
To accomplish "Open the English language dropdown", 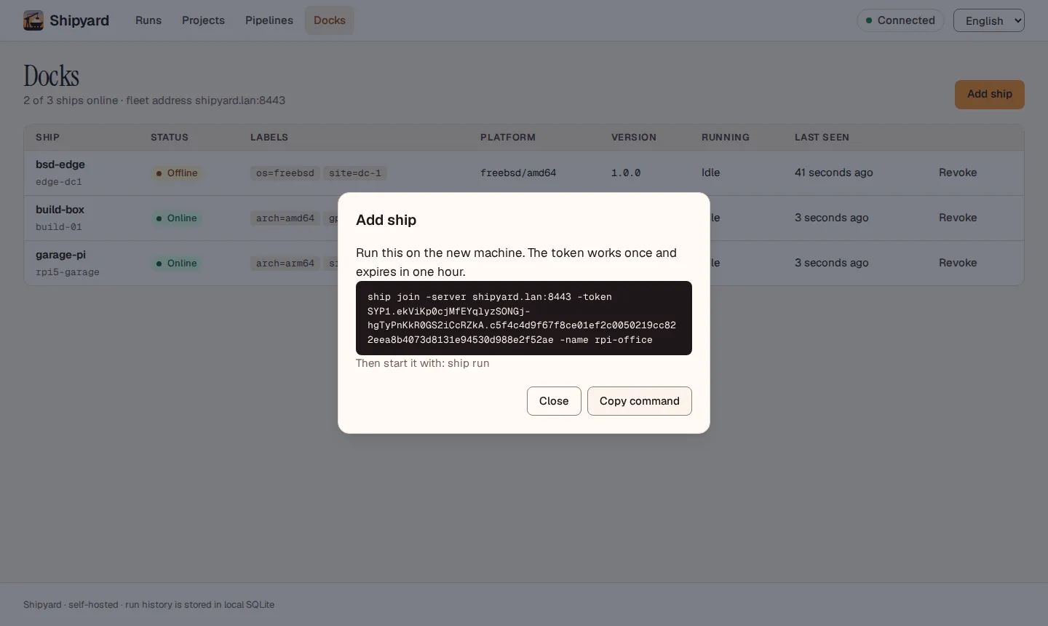I will pos(989,20).
